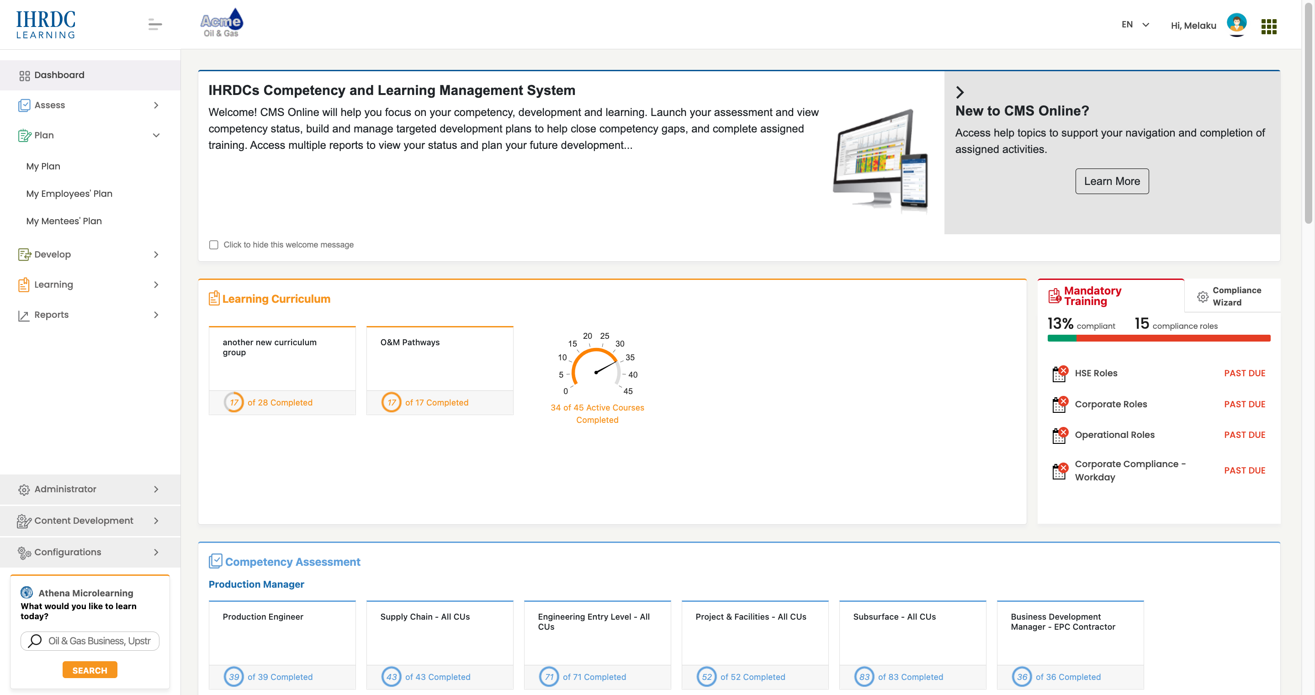
Task: Open the Subsurface - All CUs card
Action: point(913,645)
